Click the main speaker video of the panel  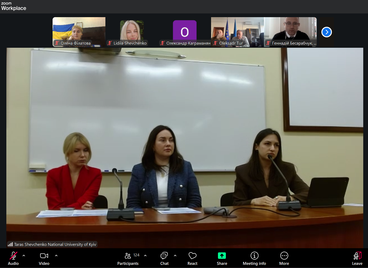[185, 148]
